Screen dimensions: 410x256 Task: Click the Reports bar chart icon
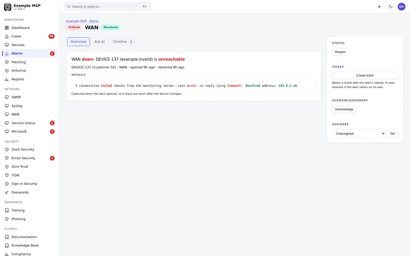[x=7, y=79]
